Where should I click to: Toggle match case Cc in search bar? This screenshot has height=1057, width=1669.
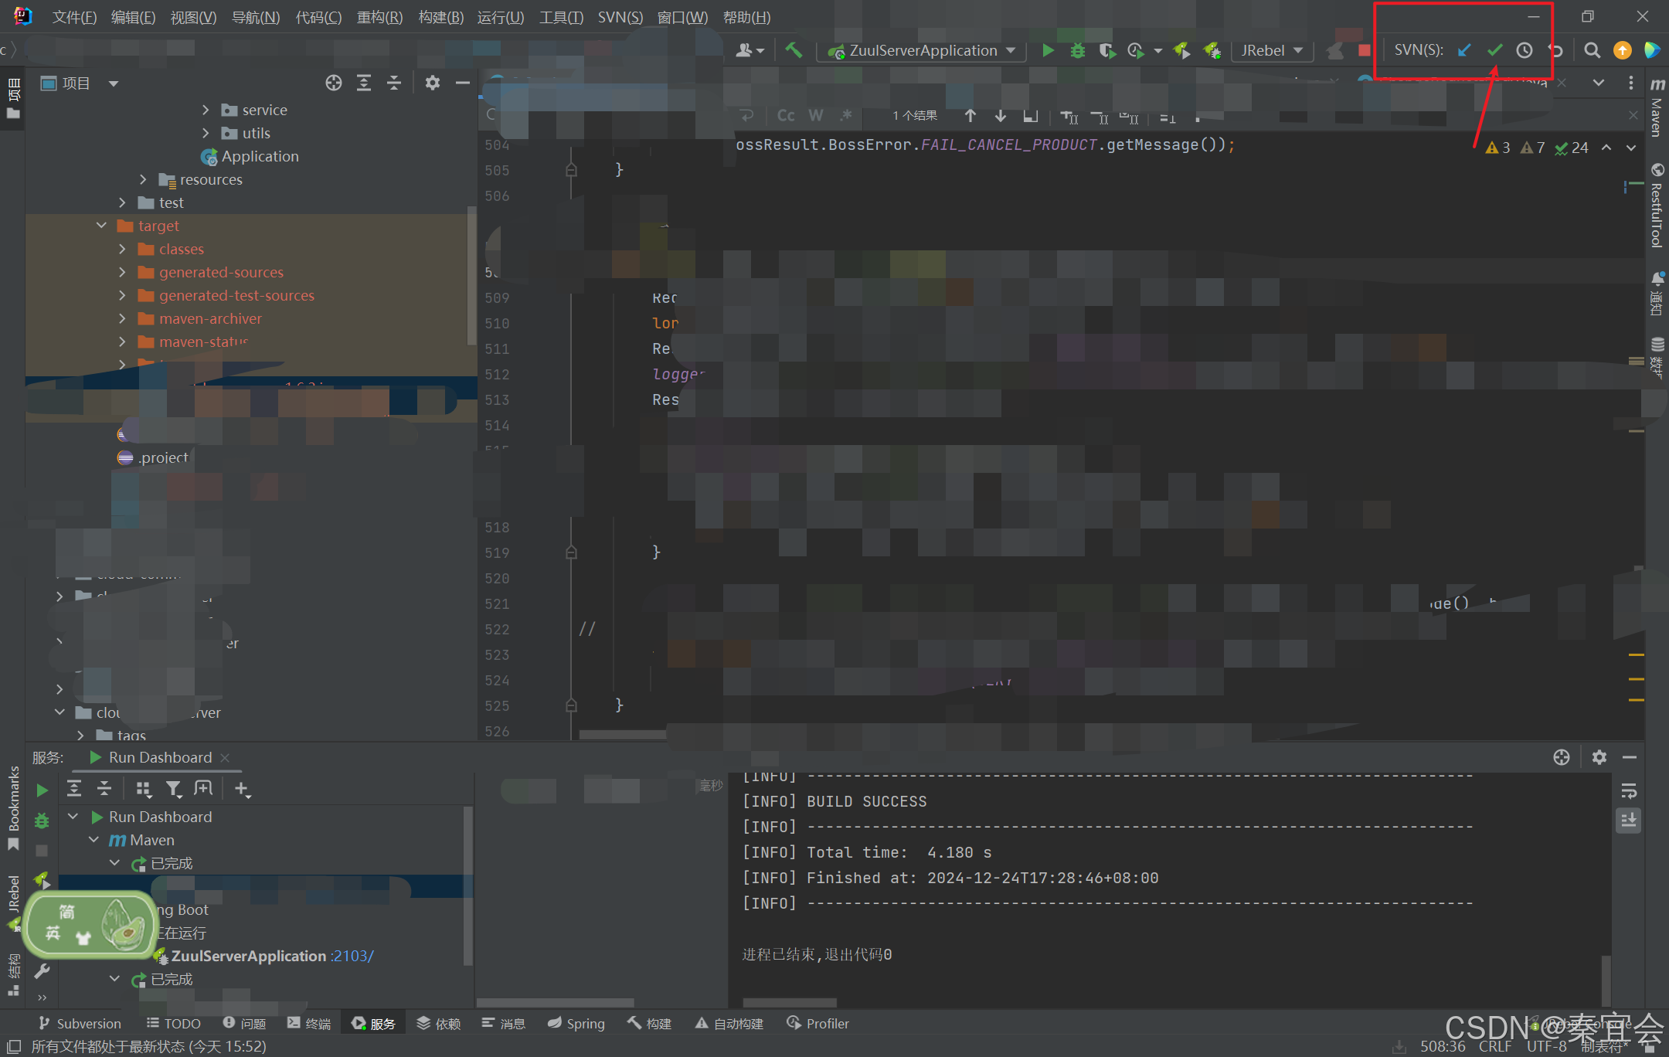[785, 115]
